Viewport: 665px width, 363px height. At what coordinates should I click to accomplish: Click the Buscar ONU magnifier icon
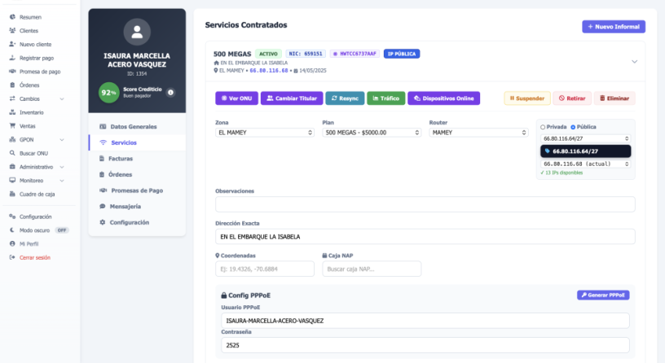pyautogui.click(x=12, y=153)
